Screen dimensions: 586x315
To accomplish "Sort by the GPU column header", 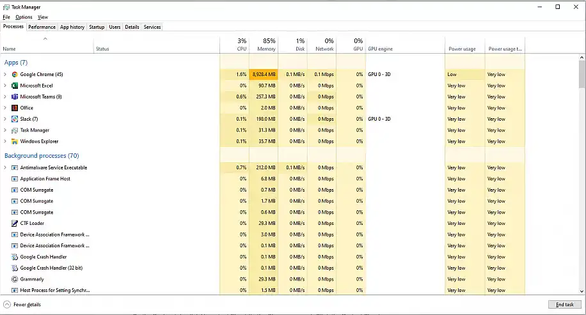I will coord(351,45).
